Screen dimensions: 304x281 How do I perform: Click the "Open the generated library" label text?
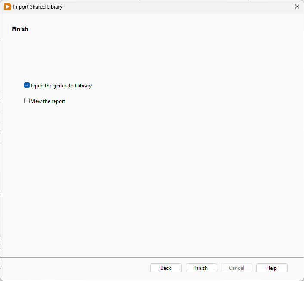tap(61, 86)
